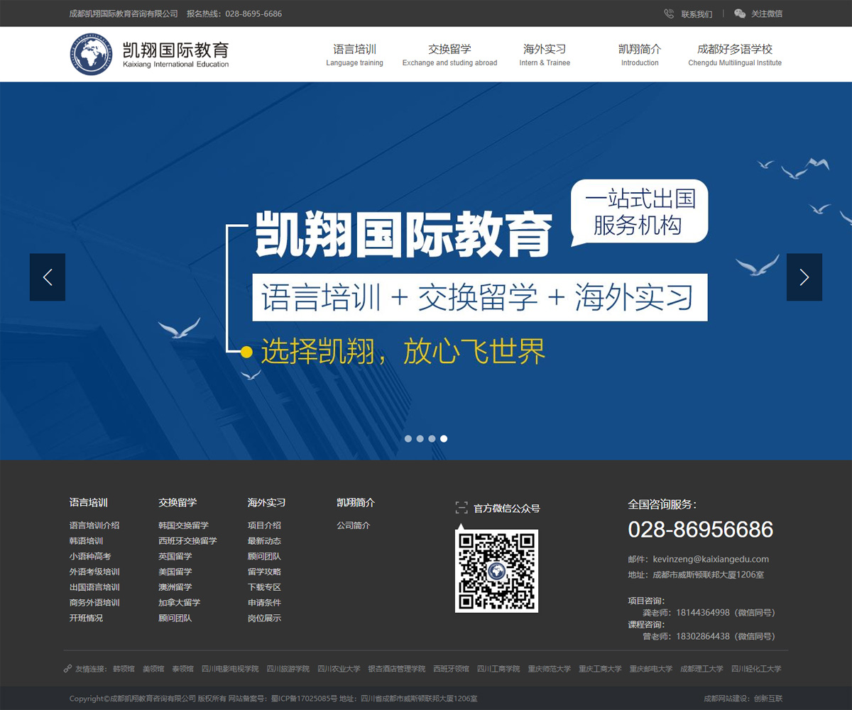Go to previous banner with left arrow
Image resolution: width=852 pixels, height=710 pixels.
pyautogui.click(x=48, y=277)
